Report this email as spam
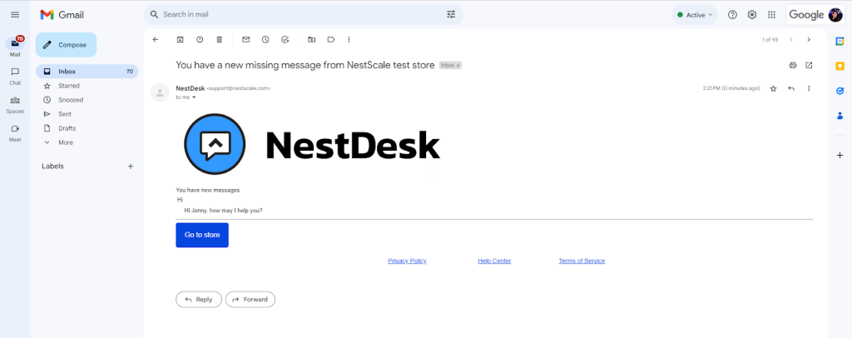The width and height of the screenshot is (852, 338). pos(200,39)
